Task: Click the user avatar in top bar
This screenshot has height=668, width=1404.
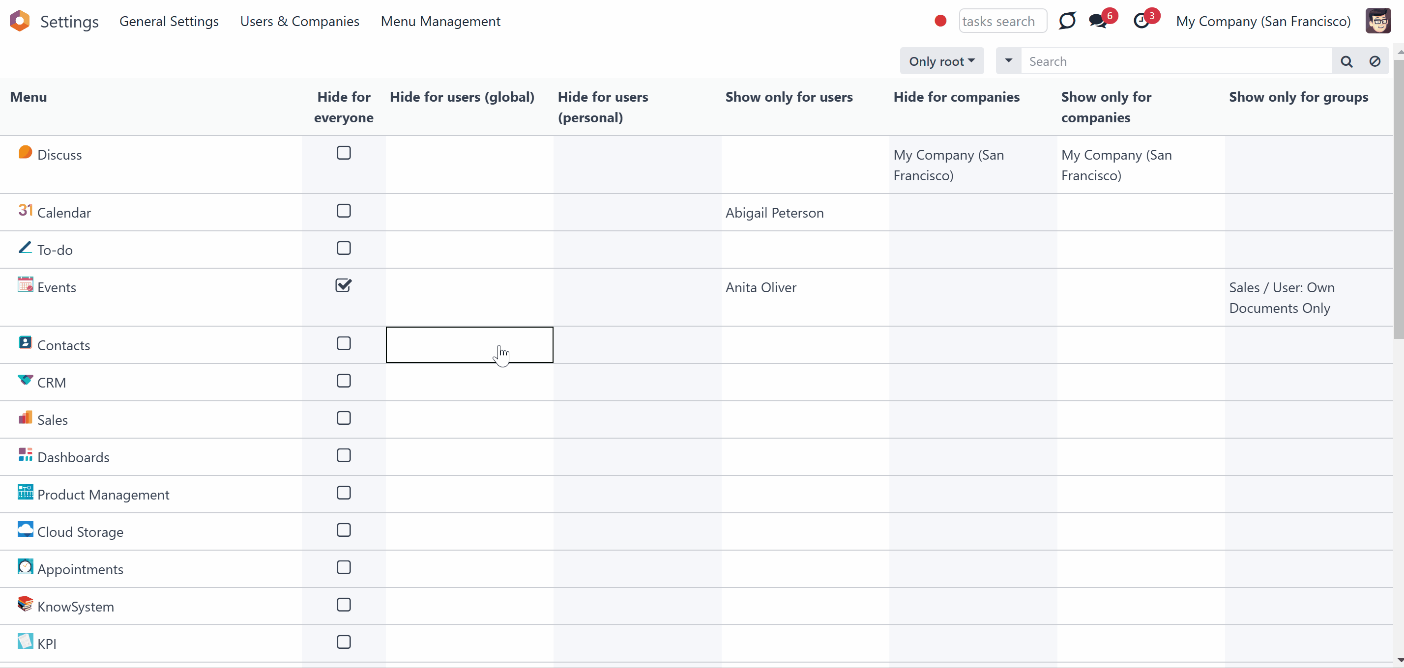Action: click(1378, 21)
